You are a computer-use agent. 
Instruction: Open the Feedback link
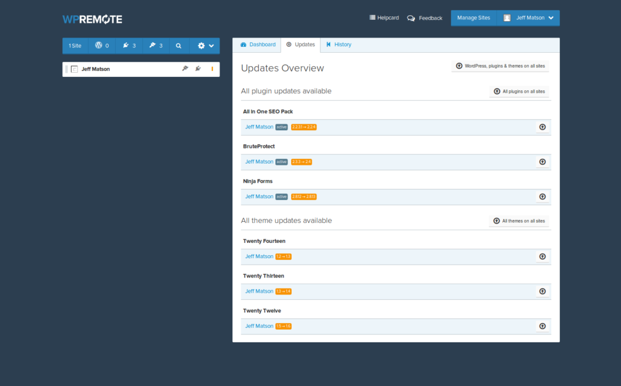[x=425, y=18]
